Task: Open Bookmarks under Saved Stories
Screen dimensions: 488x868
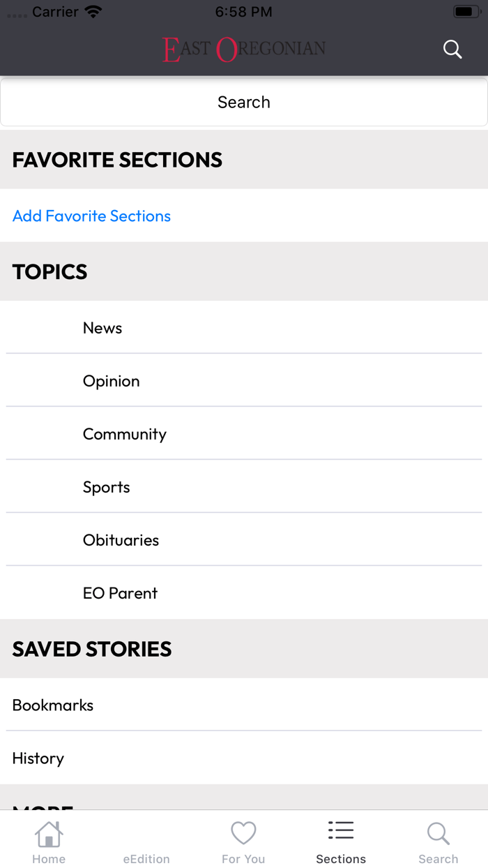Action: click(x=53, y=705)
